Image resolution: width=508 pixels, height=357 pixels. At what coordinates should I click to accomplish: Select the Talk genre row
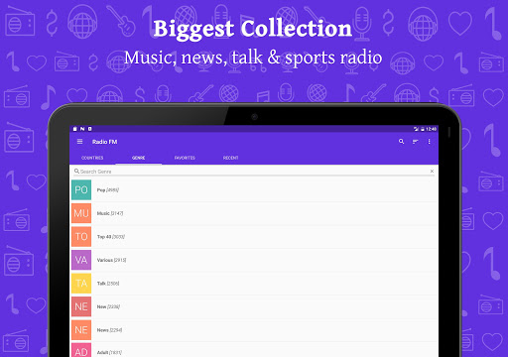click(x=254, y=284)
